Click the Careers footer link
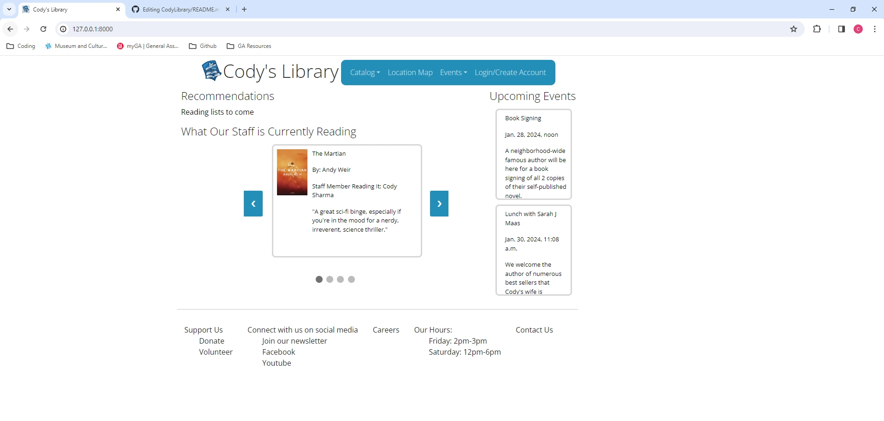Image resolution: width=884 pixels, height=421 pixels. point(386,330)
